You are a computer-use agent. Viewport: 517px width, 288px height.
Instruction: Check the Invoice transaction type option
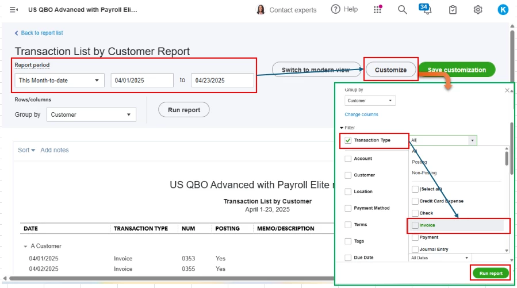(x=415, y=225)
